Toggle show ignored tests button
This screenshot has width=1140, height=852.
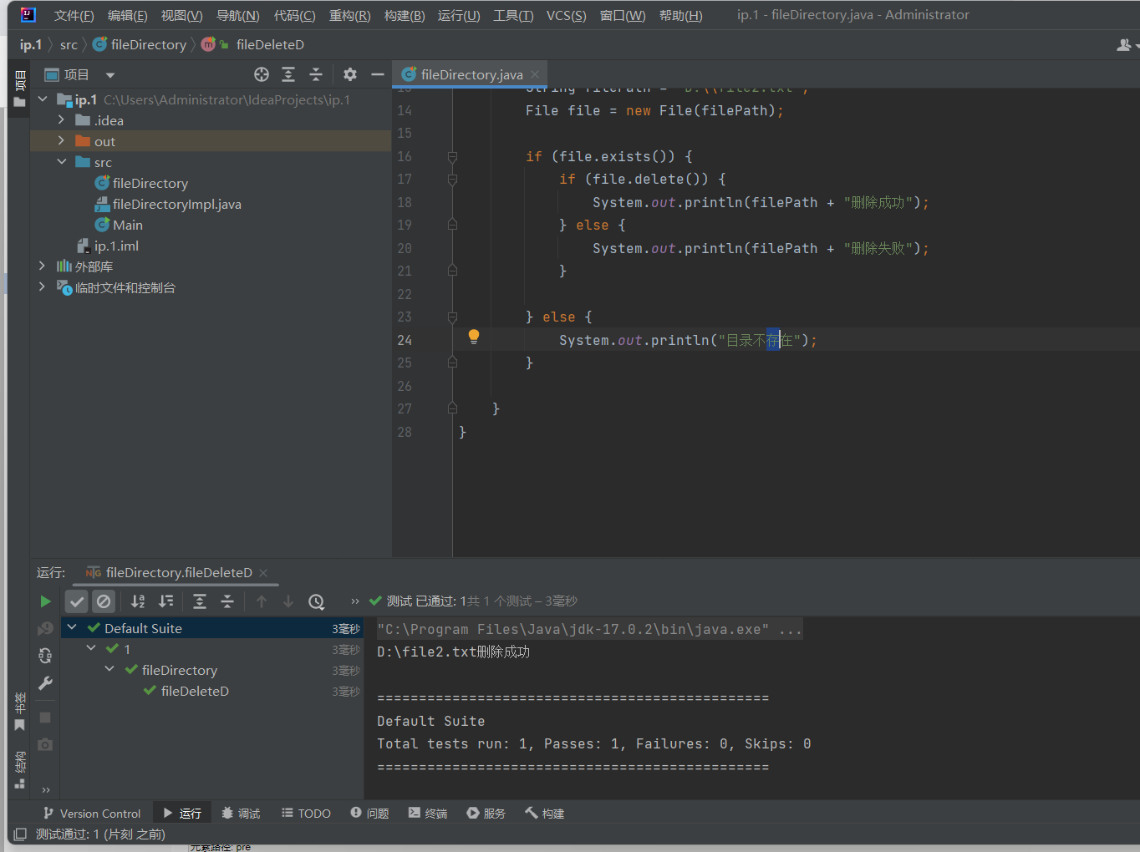(104, 601)
